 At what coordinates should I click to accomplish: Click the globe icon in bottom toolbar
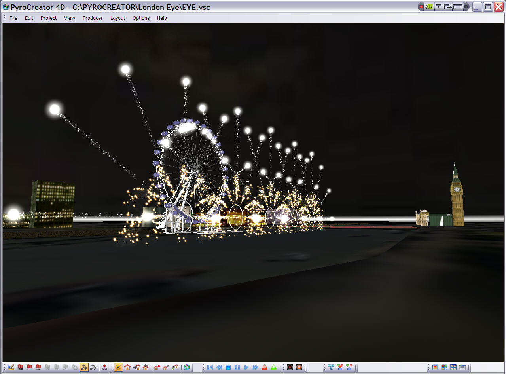coord(186,367)
